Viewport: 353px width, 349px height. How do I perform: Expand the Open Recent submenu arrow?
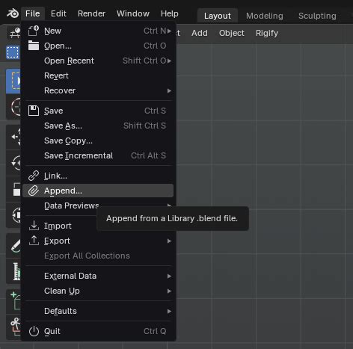click(169, 61)
